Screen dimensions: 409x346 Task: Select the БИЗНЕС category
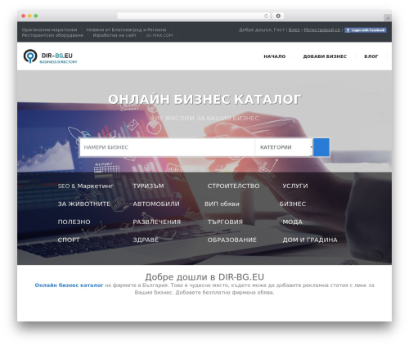[293, 204]
